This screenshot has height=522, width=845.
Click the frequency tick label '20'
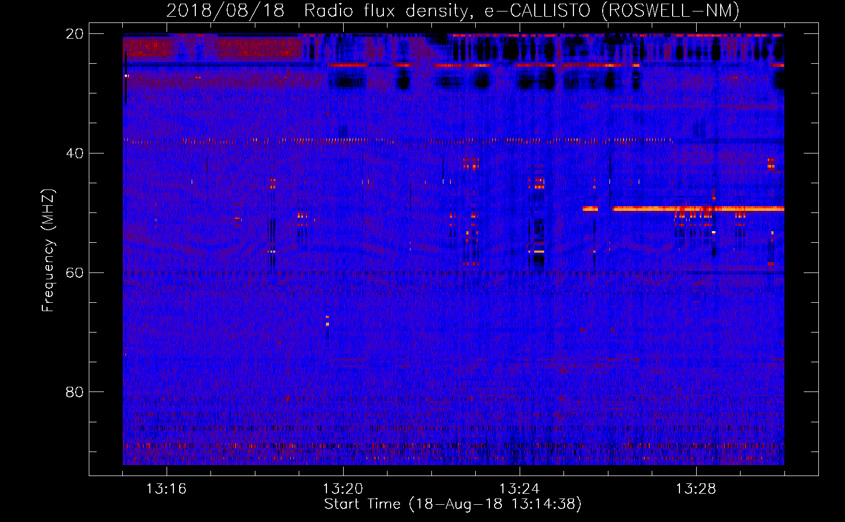(x=74, y=34)
